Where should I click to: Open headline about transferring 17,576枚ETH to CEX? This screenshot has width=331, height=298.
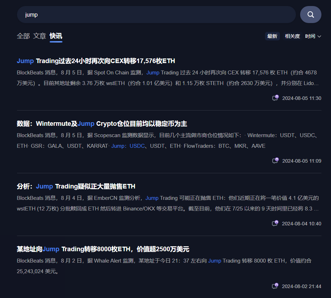click(96, 61)
